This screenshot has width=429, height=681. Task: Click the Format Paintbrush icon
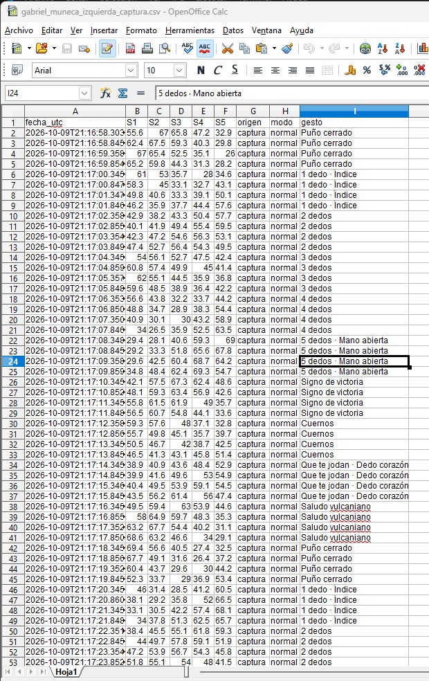pyautogui.click(x=287, y=48)
